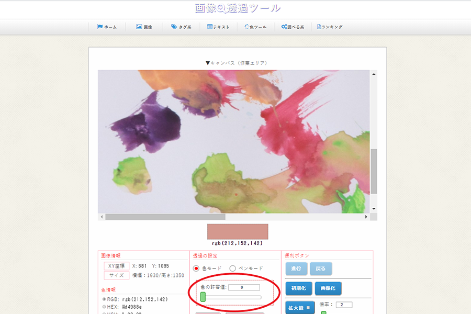Click the dotted circle icon beside 色ツール

(x=246, y=27)
